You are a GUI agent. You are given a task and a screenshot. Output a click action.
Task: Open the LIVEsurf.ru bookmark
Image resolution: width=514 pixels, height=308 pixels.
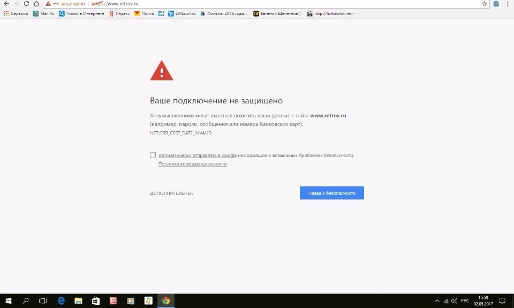point(182,13)
